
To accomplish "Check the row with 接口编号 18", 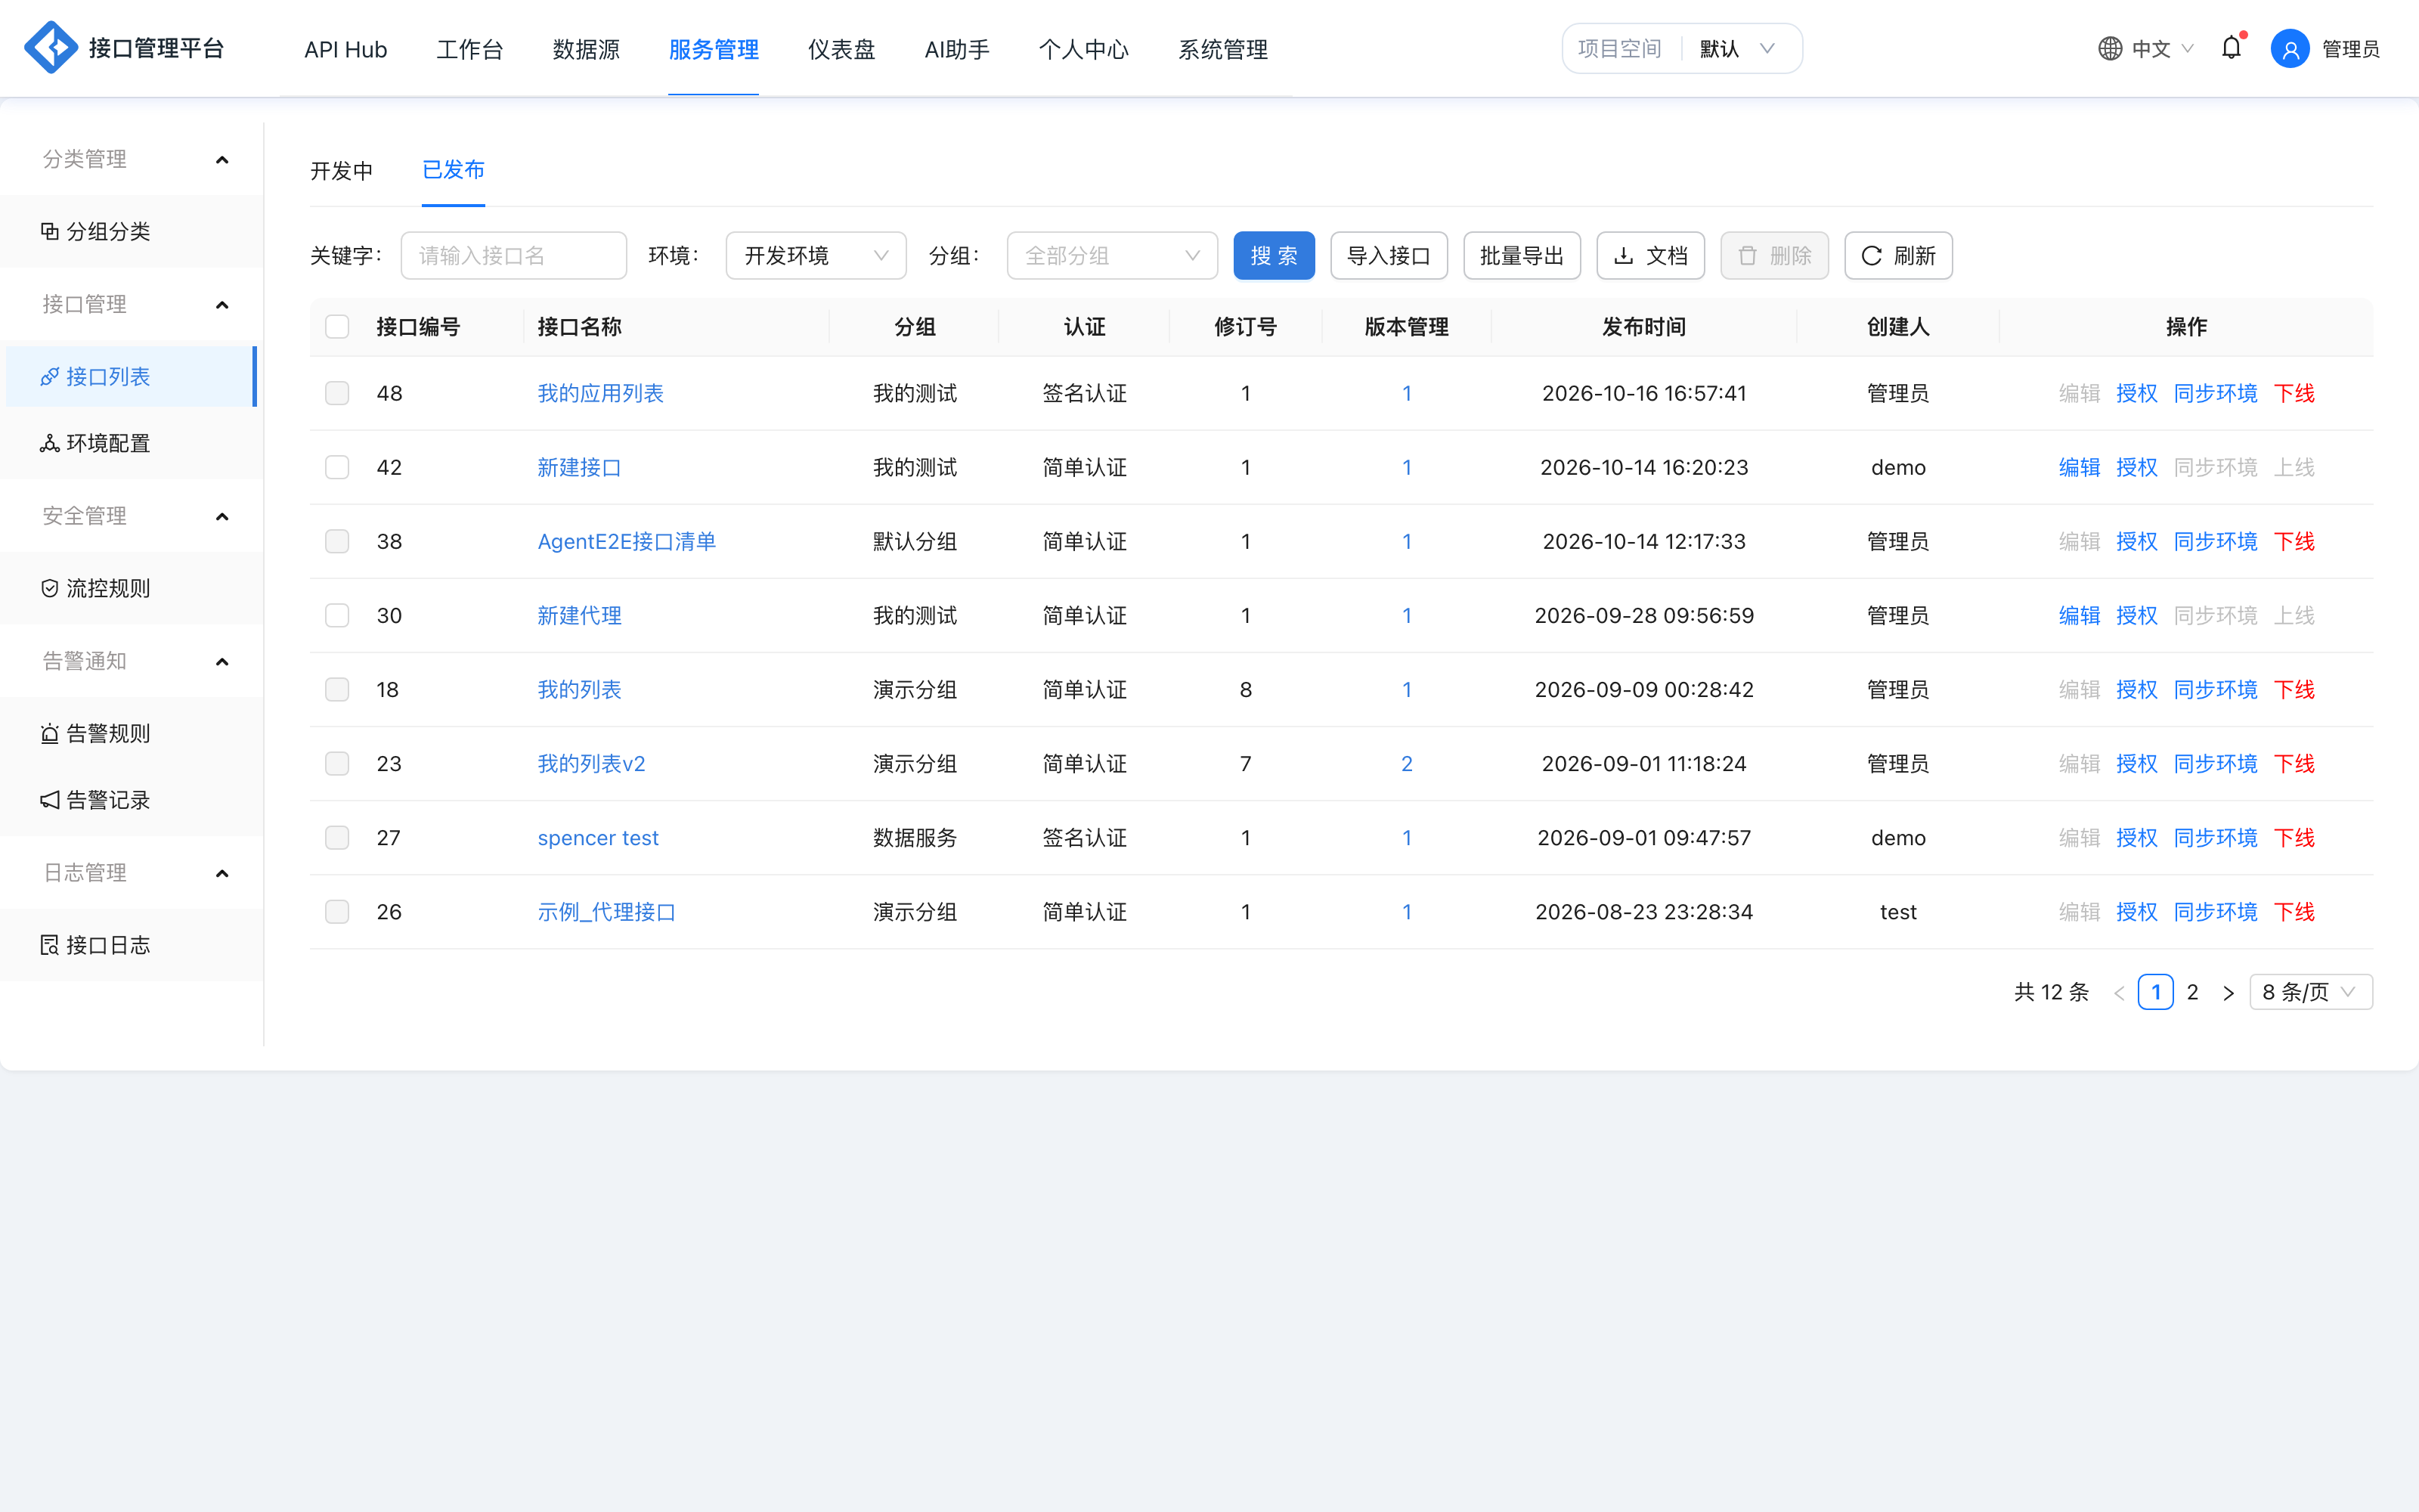I will tap(337, 689).
